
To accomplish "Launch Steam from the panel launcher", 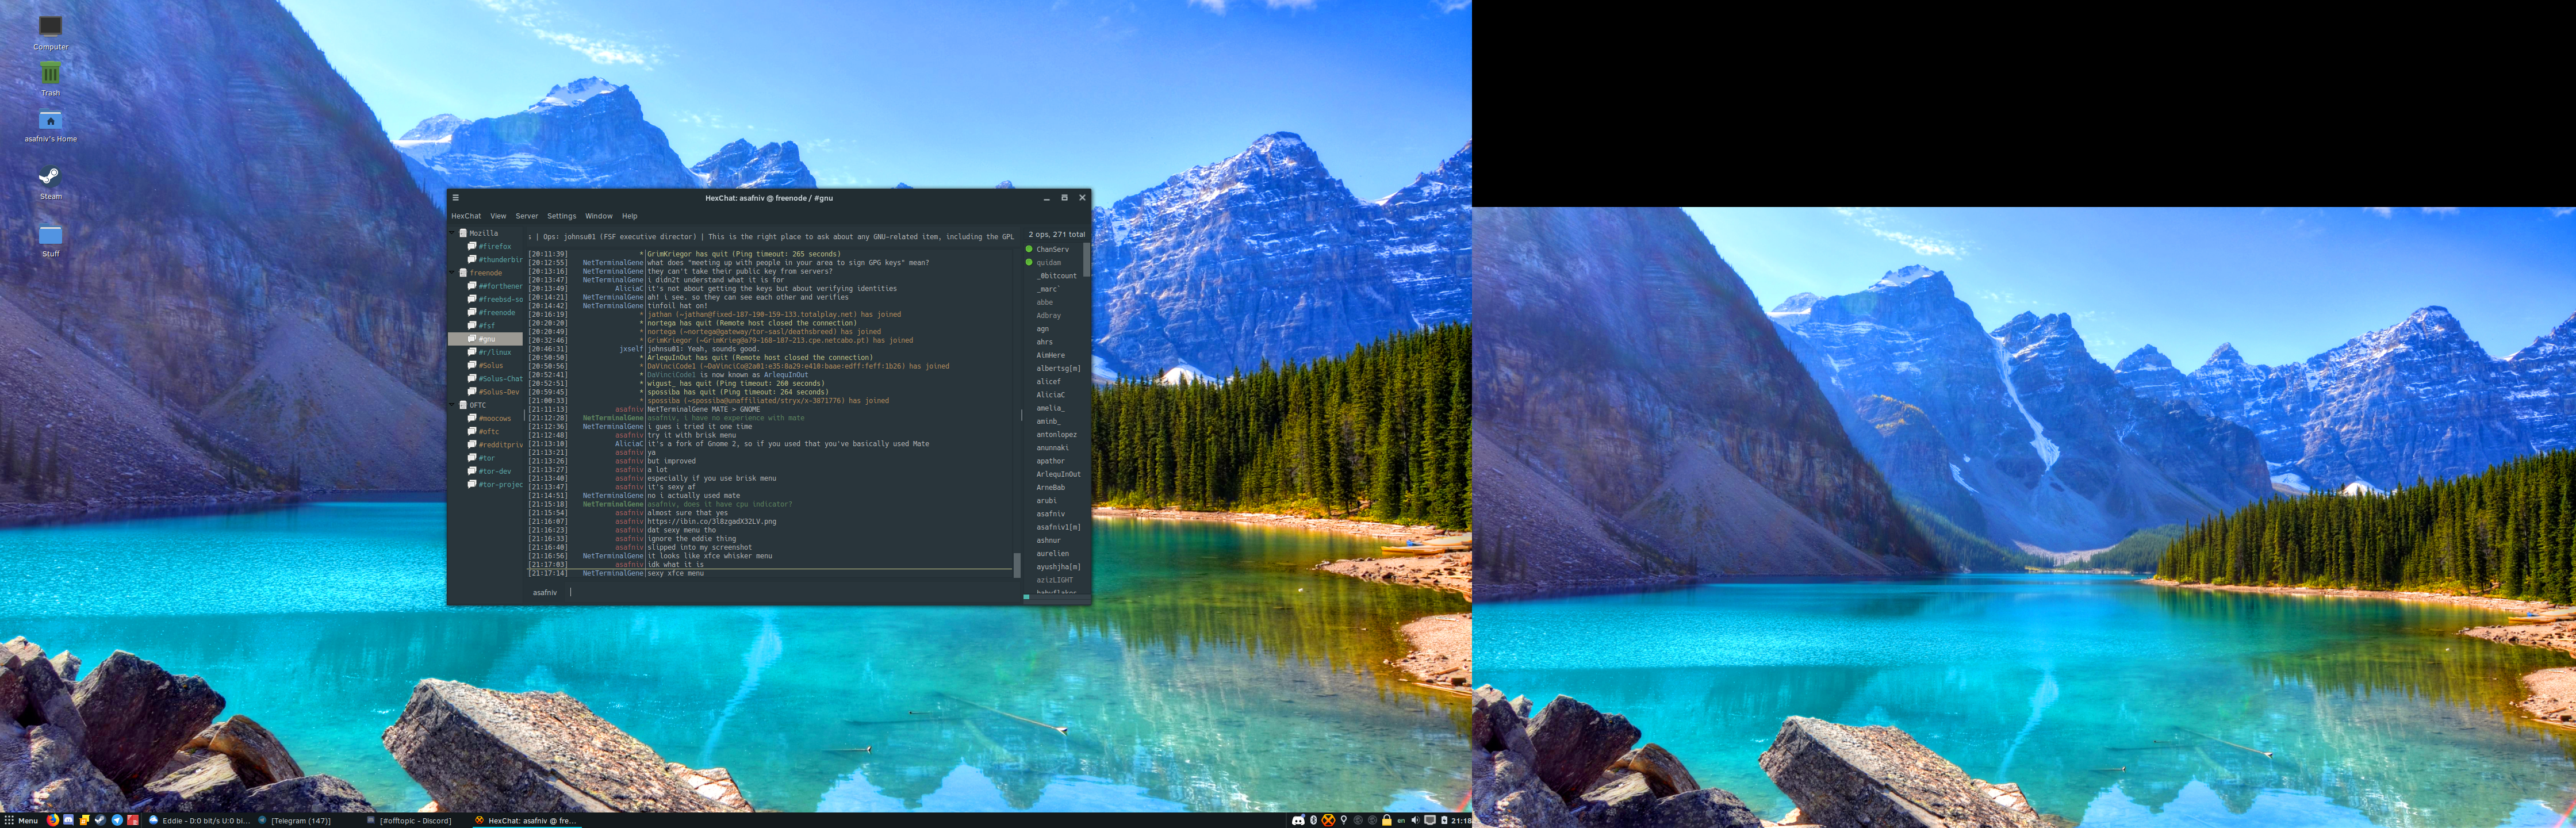I will coord(100,820).
